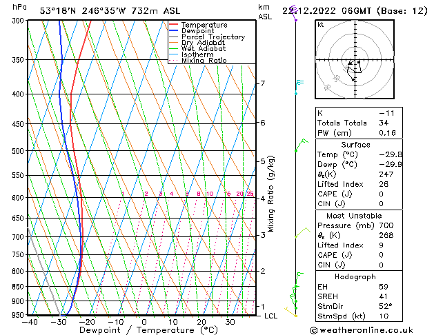The width and height of the screenshot is (434, 335).
Task: Click the cyan wind barb near 7 km
Action: pos(299,83)
